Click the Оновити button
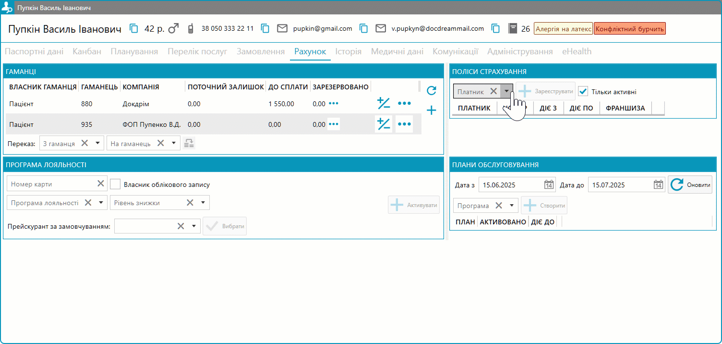Viewport: 722px width, 344px height. pyautogui.click(x=690, y=185)
